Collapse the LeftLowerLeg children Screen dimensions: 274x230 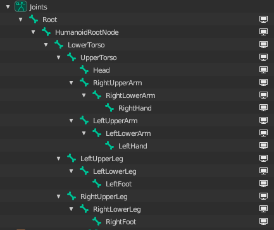(72, 171)
